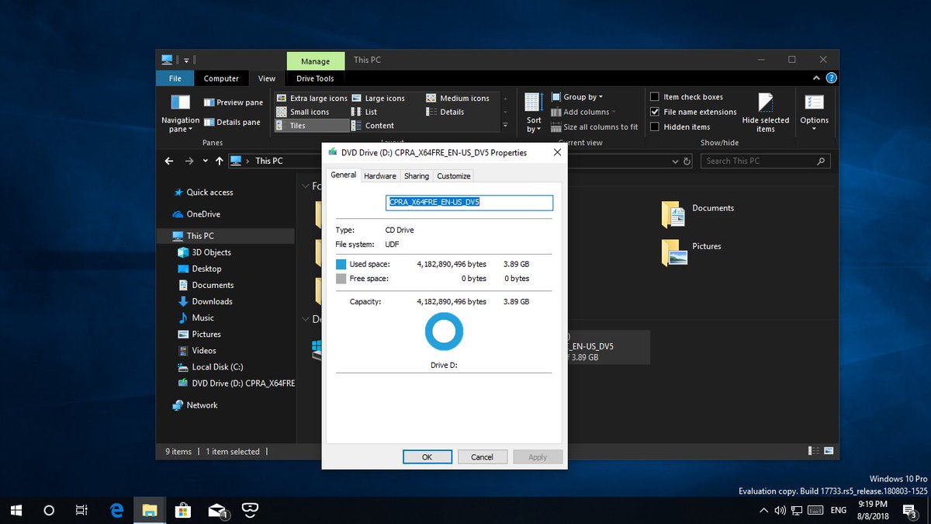The height and width of the screenshot is (524, 931).
Task: Enable Hidden items checkbox
Action: pos(655,127)
